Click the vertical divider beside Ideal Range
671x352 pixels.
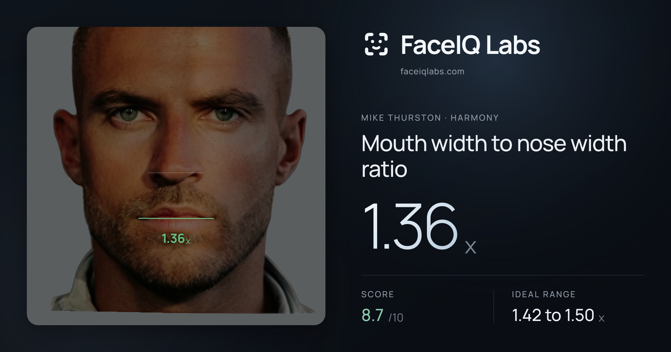coord(494,306)
